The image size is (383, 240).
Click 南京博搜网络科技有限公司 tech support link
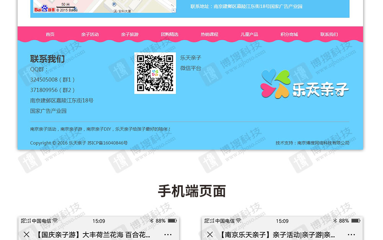(x=323, y=143)
